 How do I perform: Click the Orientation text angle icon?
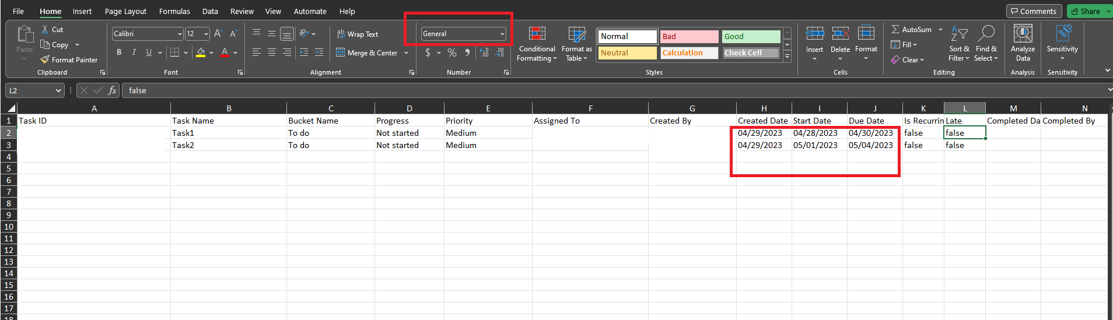click(x=304, y=34)
